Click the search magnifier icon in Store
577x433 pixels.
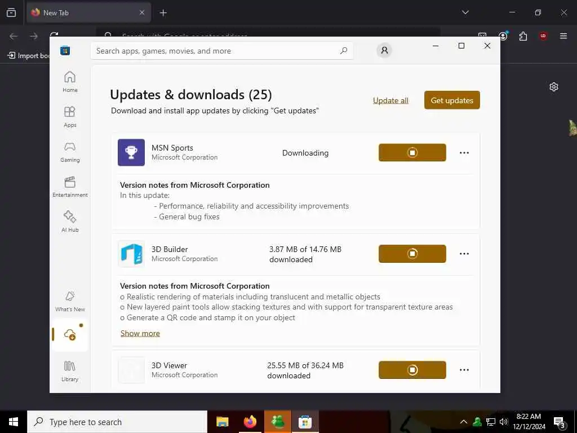pyautogui.click(x=344, y=51)
